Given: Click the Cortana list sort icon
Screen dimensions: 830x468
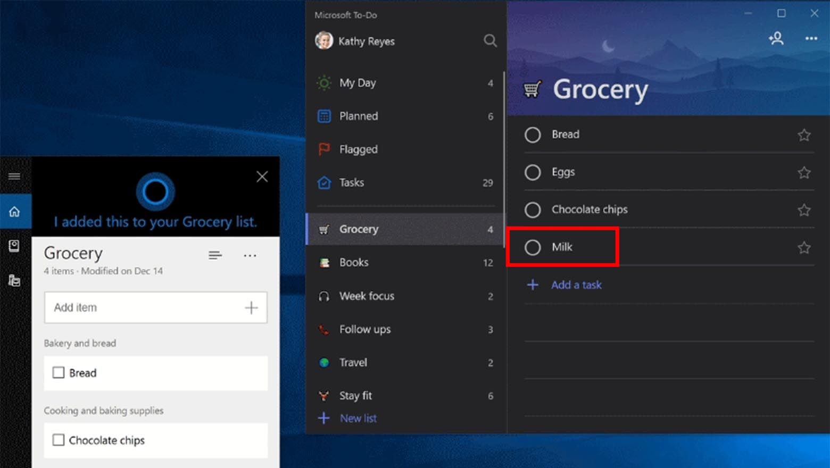Looking at the screenshot, I should pos(215,256).
